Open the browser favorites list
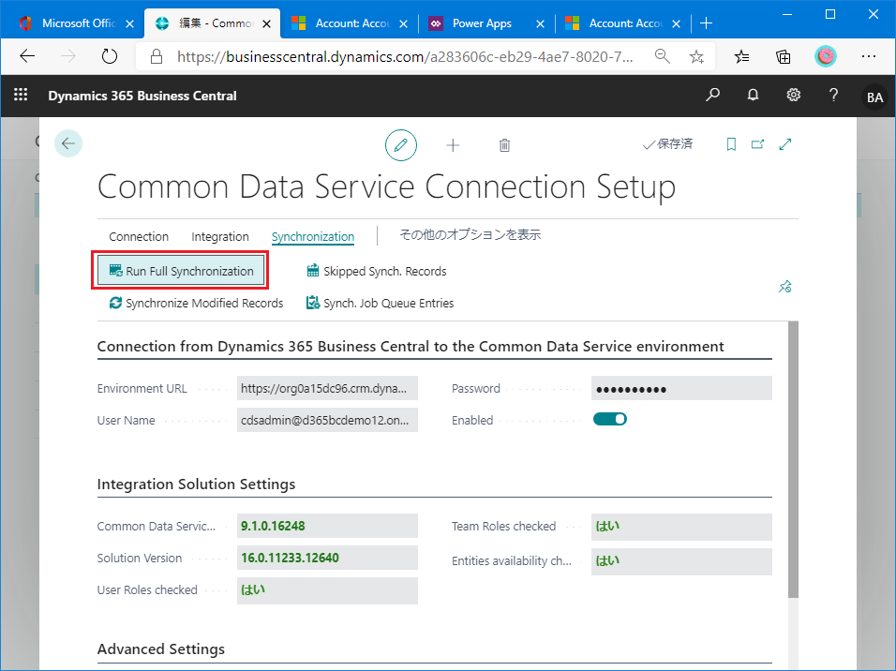 [741, 56]
